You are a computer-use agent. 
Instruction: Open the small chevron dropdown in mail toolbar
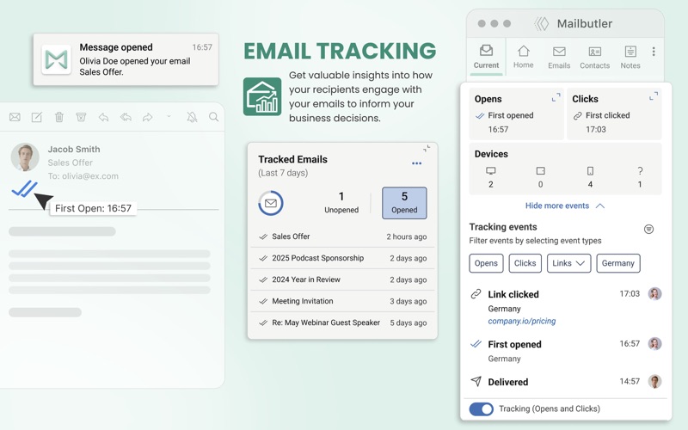pos(169,117)
